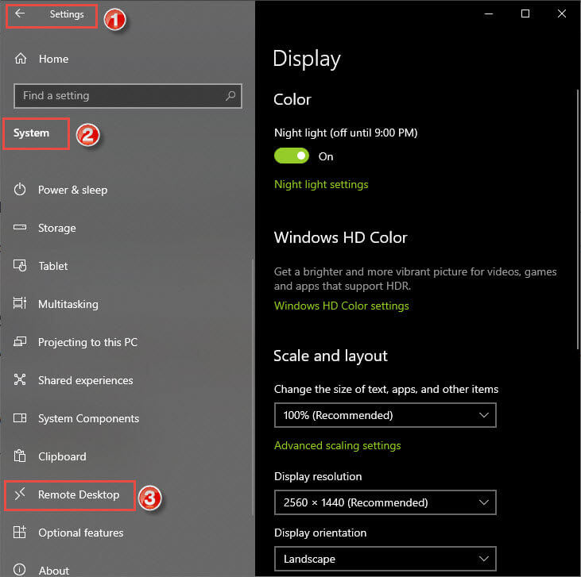This screenshot has width=581, height=577.
Task: Open the 2560 × 1440 resolution dropdown
Action: pyautogui.click(x=385, y=502)
